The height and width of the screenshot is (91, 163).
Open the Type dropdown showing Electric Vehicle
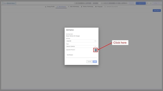pyautogui.click(x=81, y=47)
